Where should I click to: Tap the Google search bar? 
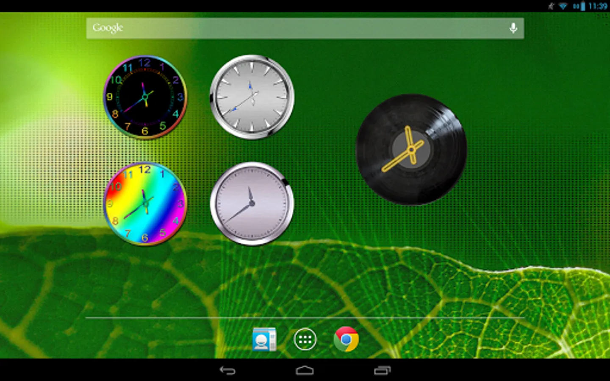(305, 28)
